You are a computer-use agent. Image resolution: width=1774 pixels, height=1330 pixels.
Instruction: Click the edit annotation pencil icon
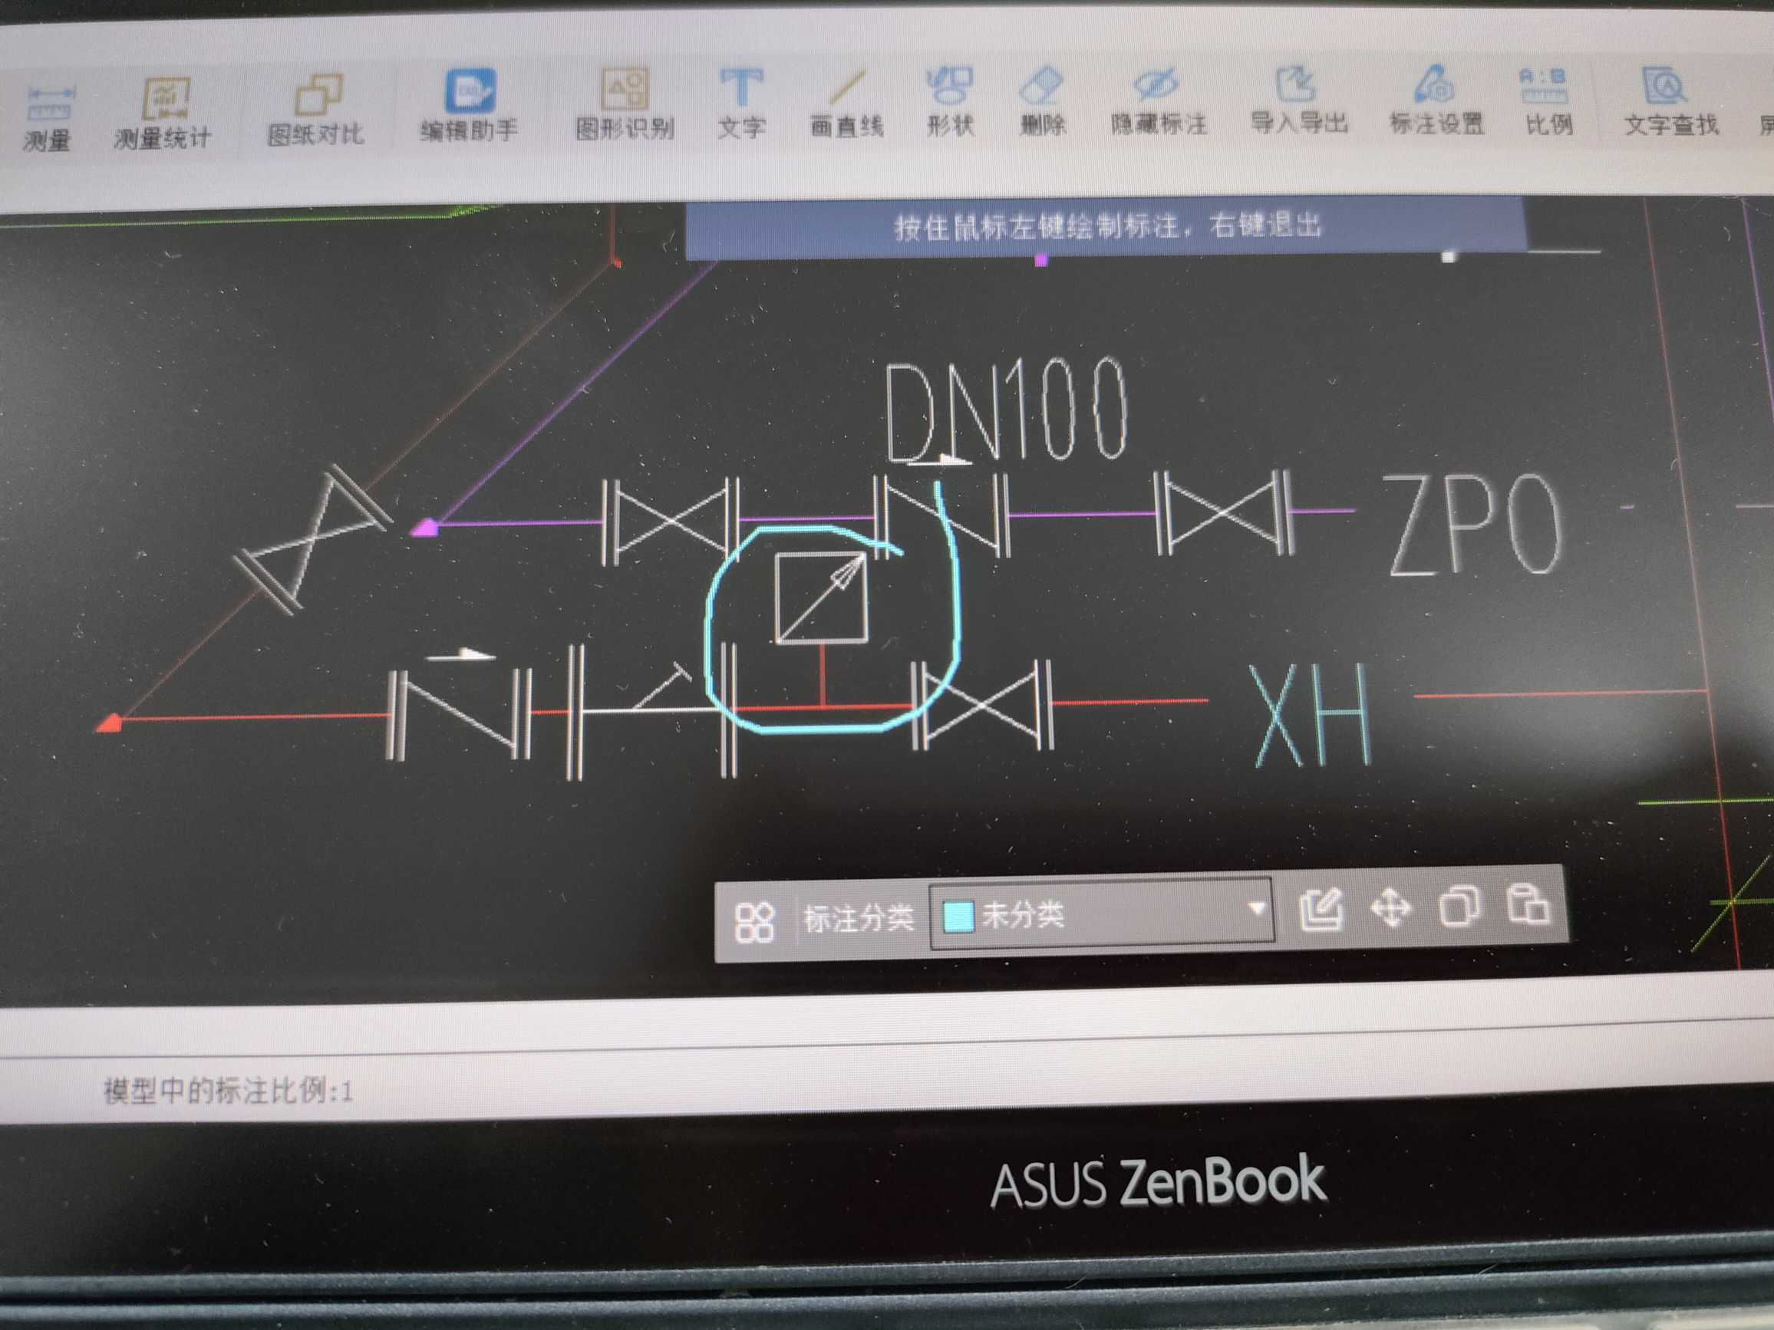1320,909
